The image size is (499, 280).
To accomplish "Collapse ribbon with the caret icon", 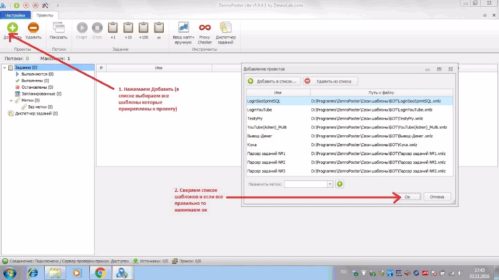I will 484,15.
